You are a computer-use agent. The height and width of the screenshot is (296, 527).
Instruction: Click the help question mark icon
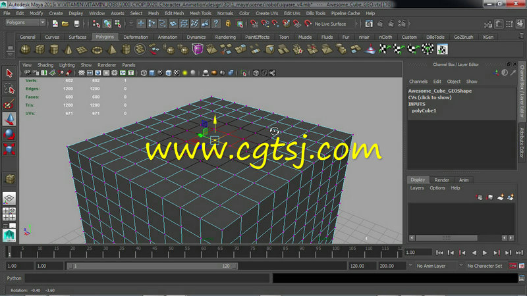(216, 24)
